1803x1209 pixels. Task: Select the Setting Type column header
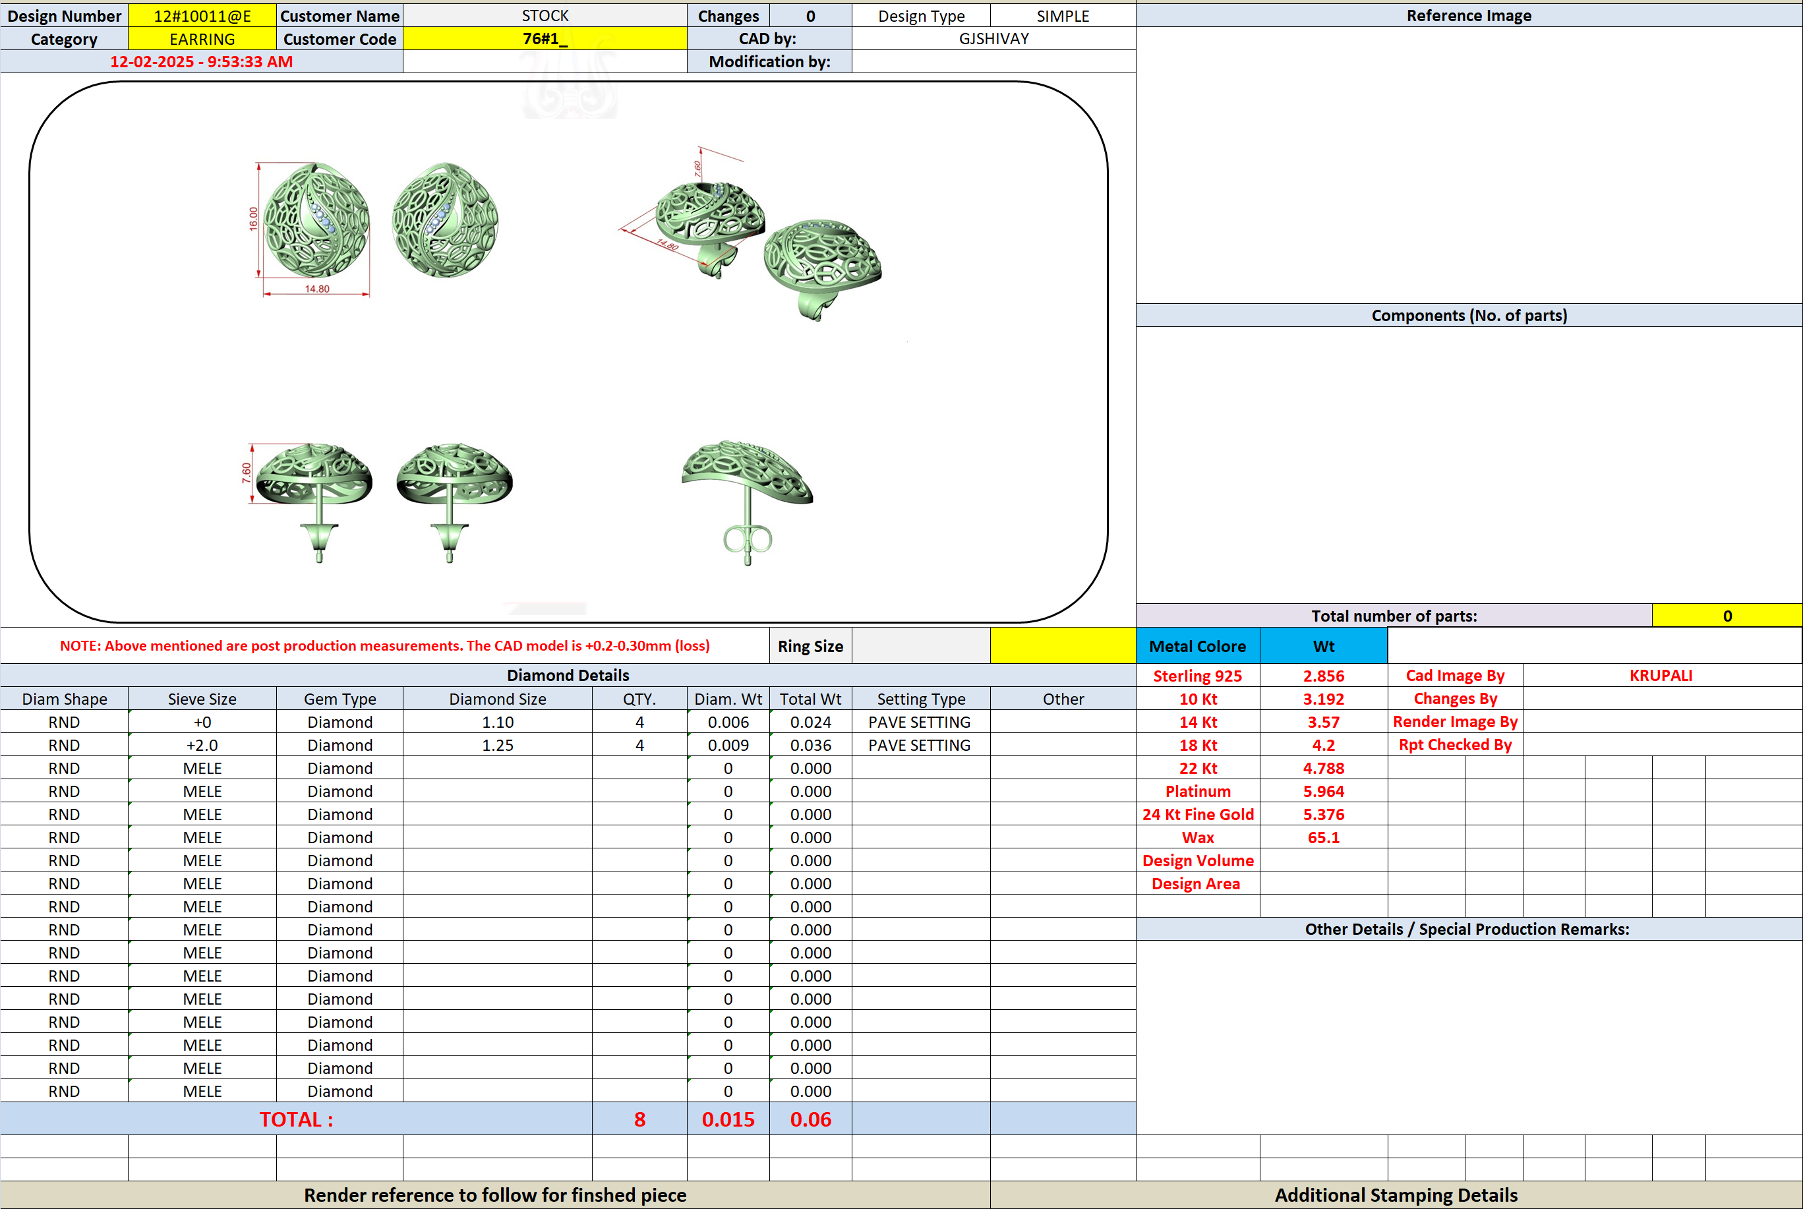[921, 699]
